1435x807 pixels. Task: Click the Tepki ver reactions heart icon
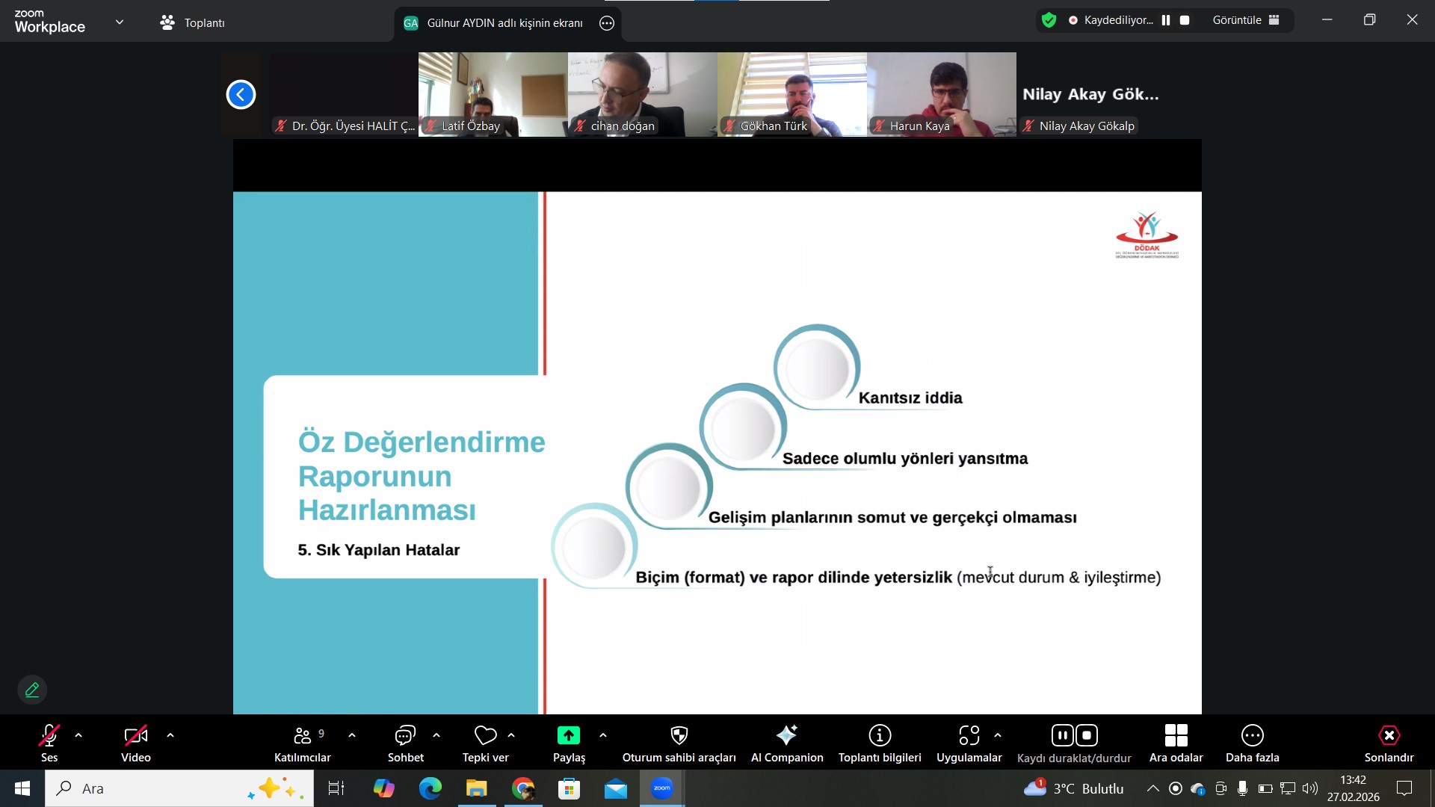tap(485, 736)
